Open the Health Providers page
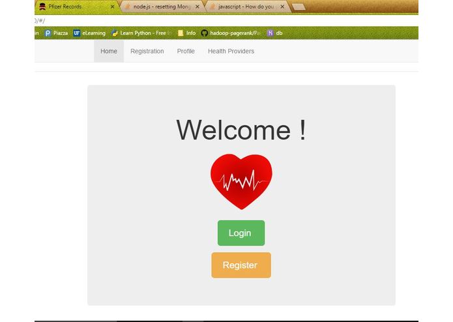Image resolution: width=453 pixels, height=322 pixels. [x=231, y=51]
